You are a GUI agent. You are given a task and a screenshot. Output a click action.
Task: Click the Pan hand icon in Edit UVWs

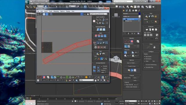point(96,80)
